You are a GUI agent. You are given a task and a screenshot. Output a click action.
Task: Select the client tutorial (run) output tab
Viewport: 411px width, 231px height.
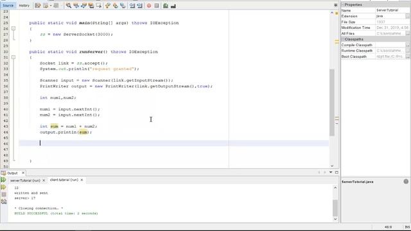click(64, 180)
